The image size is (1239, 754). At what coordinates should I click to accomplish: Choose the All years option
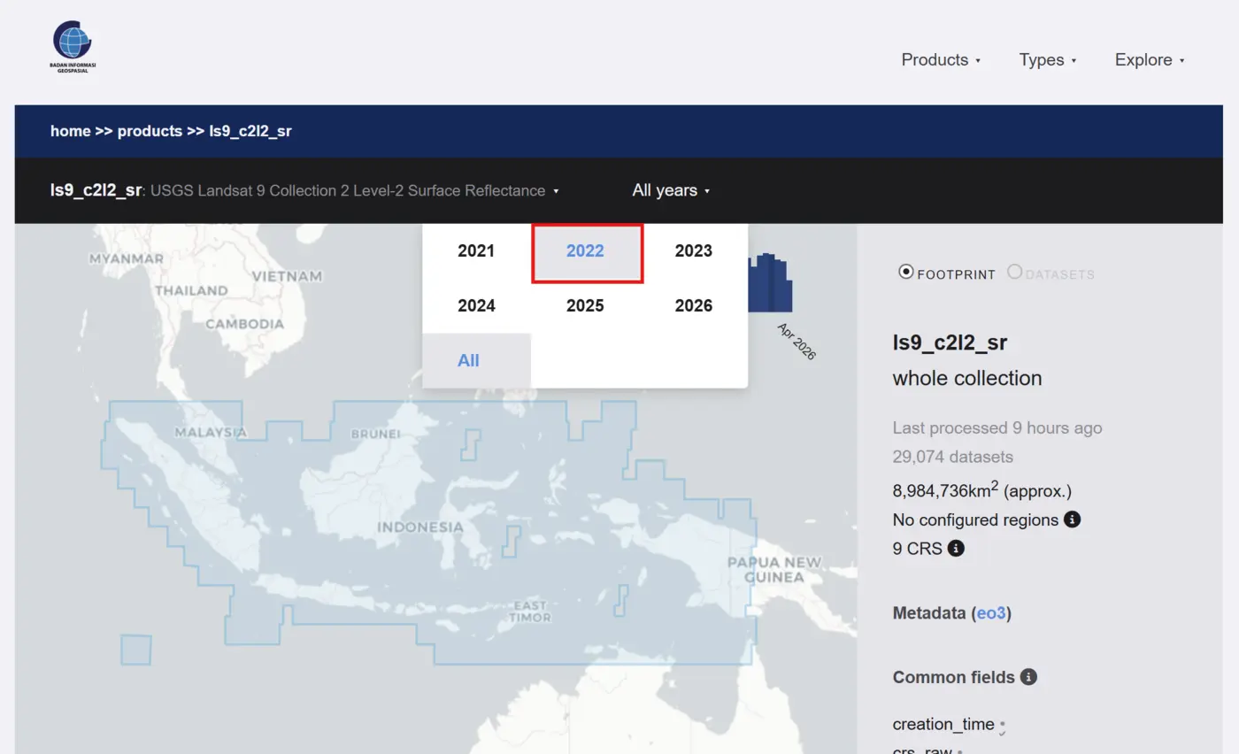point(476,361)
